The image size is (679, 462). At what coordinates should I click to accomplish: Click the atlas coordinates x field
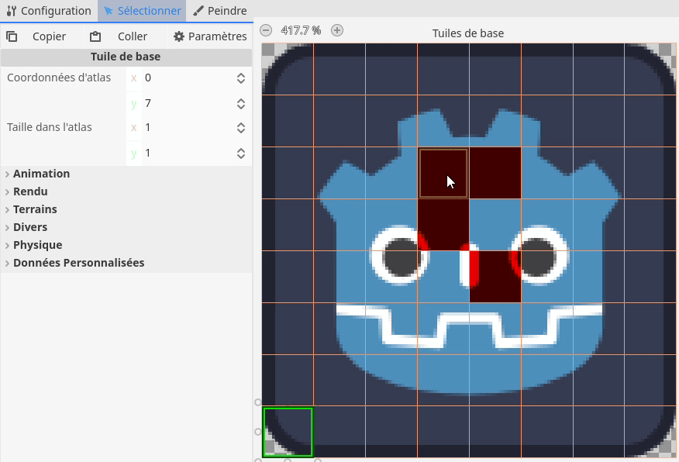coord(189,78)
